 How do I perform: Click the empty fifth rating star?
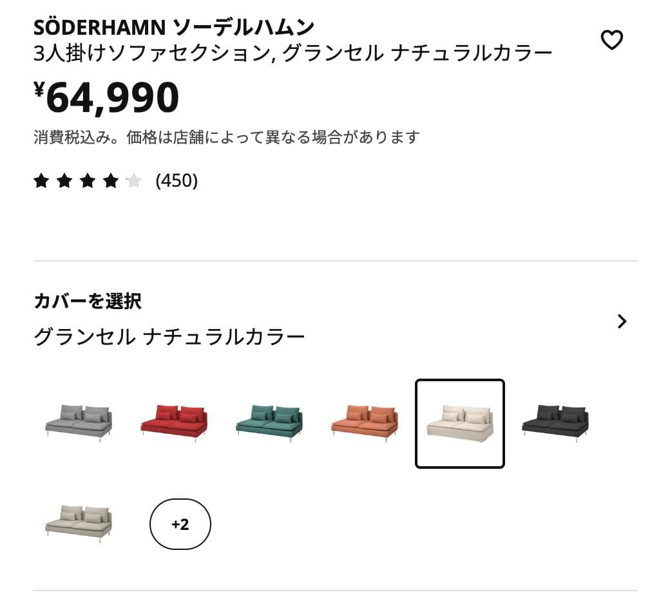[x=133, y=181]
